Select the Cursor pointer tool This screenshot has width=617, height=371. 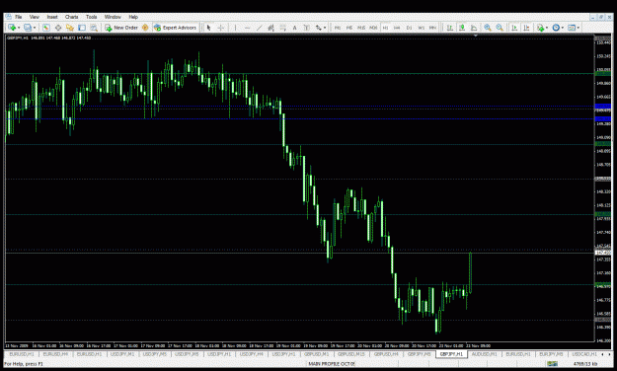point(209,28)
